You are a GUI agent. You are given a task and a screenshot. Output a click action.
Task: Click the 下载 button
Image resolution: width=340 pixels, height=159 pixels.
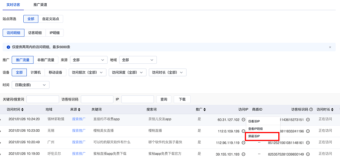pos(182,99)
